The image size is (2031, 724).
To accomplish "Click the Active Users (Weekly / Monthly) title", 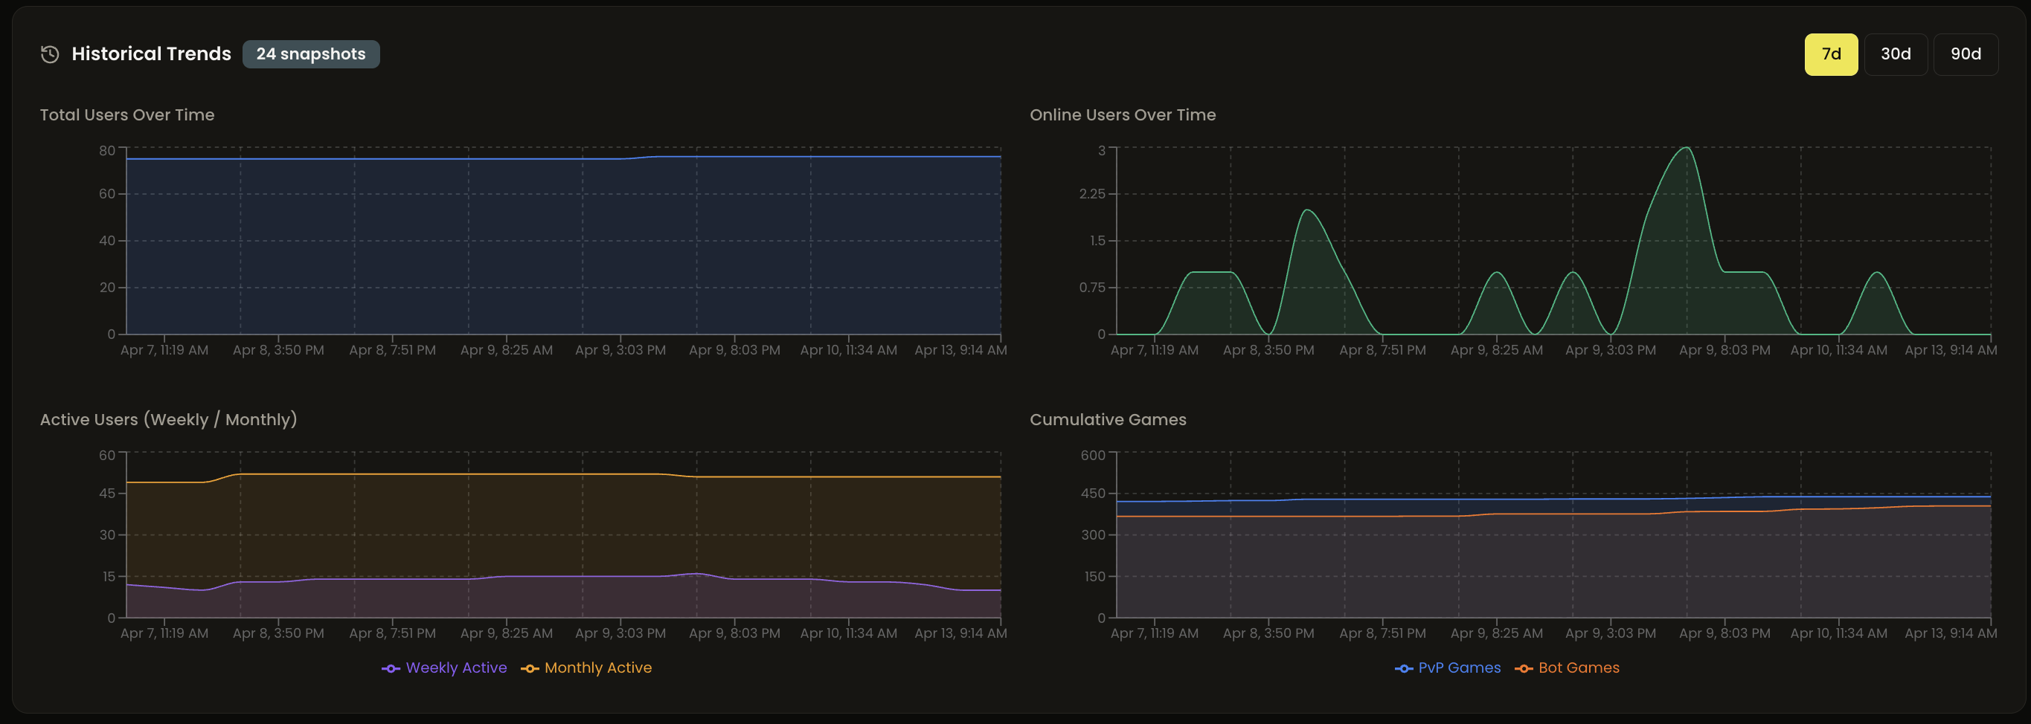I will 169,420.
